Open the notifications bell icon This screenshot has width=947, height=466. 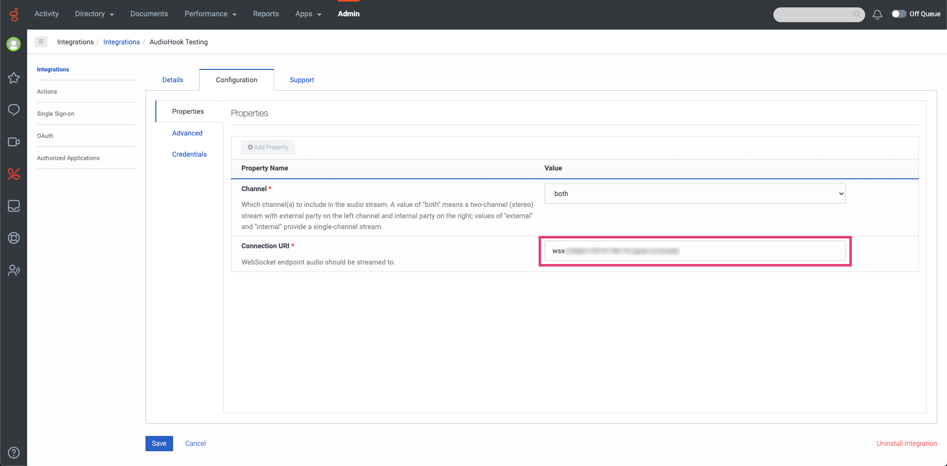pyautogui.click(x=877, y=14)
